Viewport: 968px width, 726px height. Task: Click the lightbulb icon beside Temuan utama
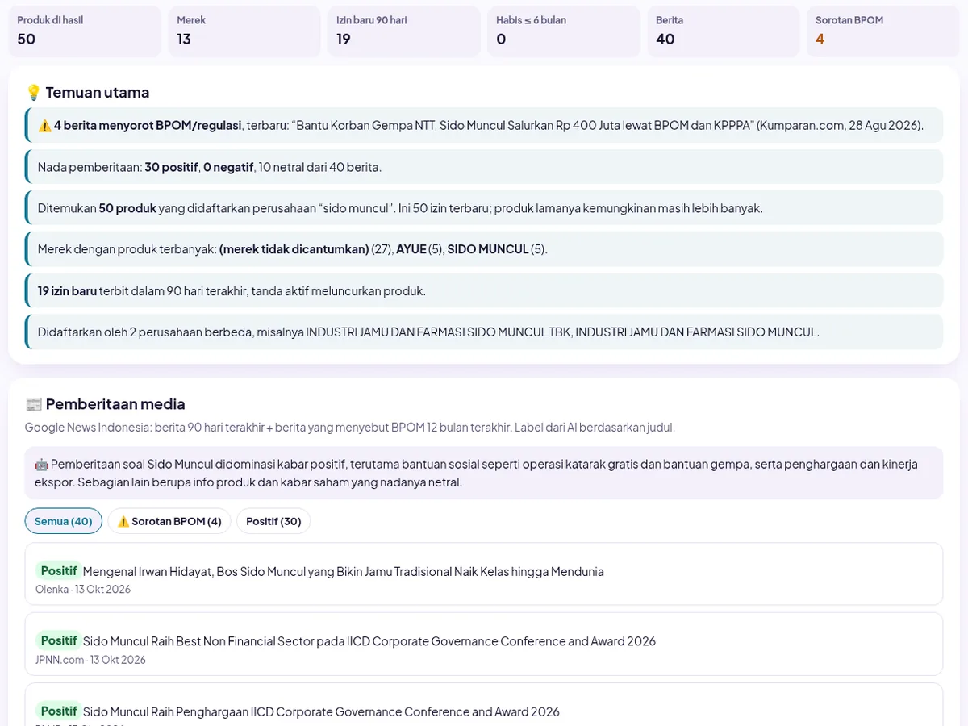click(33, 93)
